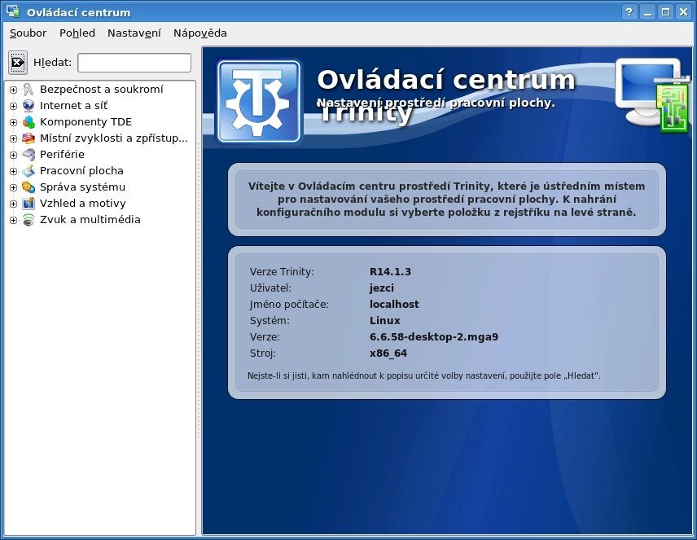Click the Internet a síť globe icon
697x540 pixels.
coord(28,106)
